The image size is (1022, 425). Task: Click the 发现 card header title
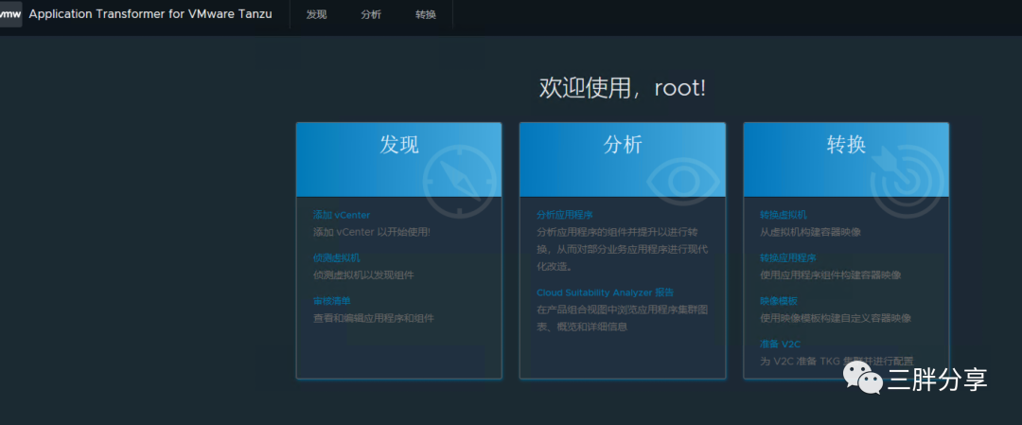pyautogui.click(x=399, y=145)
